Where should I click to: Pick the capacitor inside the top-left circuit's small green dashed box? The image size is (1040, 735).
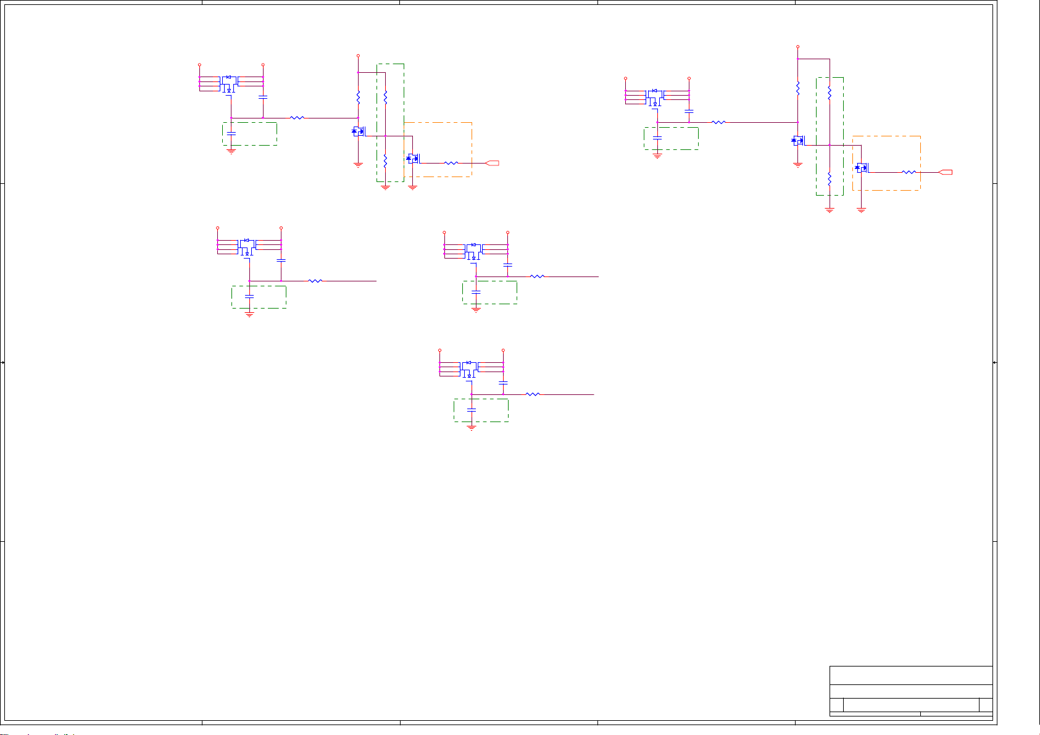(231, 133)
